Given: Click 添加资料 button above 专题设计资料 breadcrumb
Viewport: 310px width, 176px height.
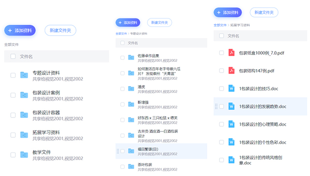Looking at the screenshot, I should [x=128, y=23].
